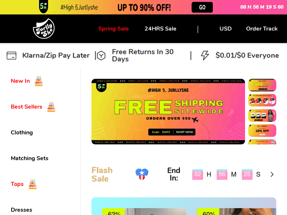Click the GO button in the top banner
Screen dimensions: 287x215
[202, 7]
